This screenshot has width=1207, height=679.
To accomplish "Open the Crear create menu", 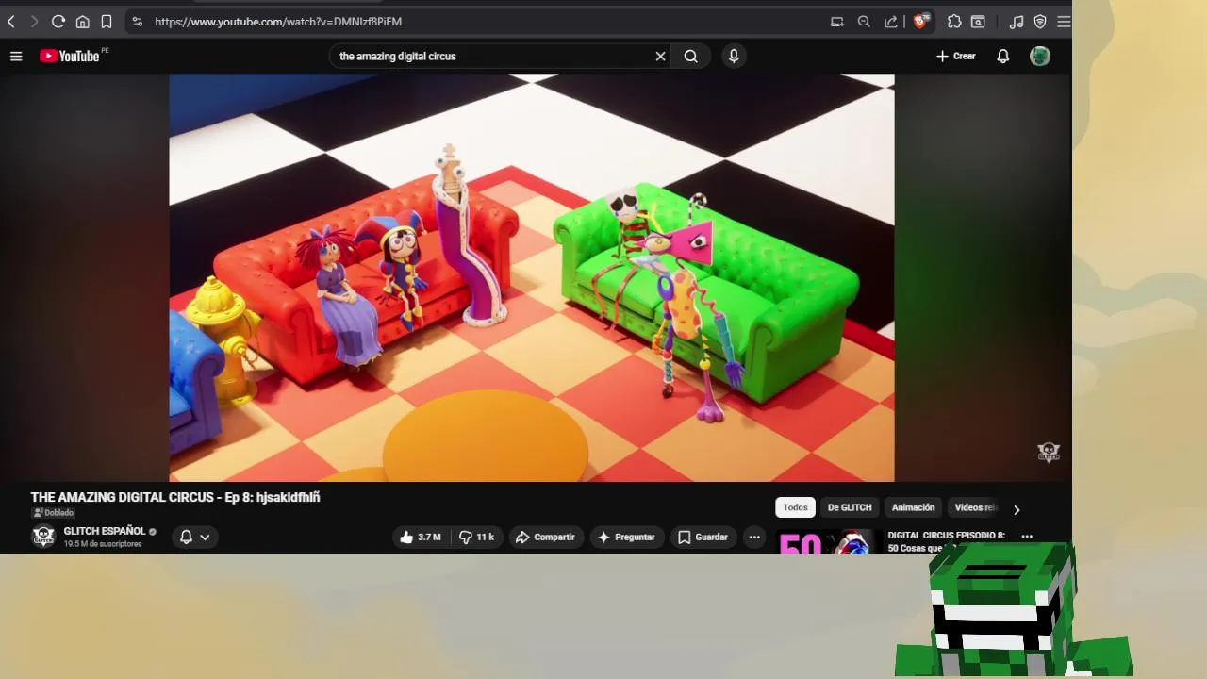I will (955, 57).
